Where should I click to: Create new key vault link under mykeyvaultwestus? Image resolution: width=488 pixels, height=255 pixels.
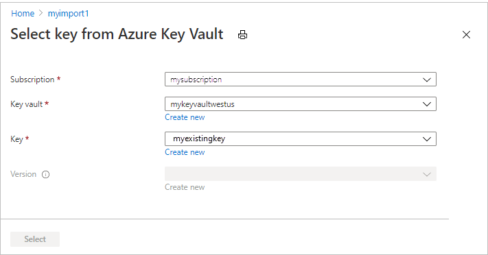185,117
